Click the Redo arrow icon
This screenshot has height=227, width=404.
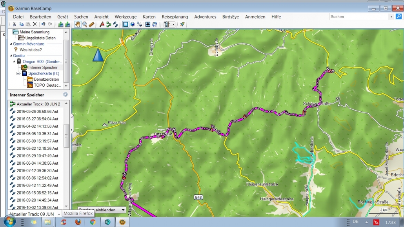(x=50, y=24)
